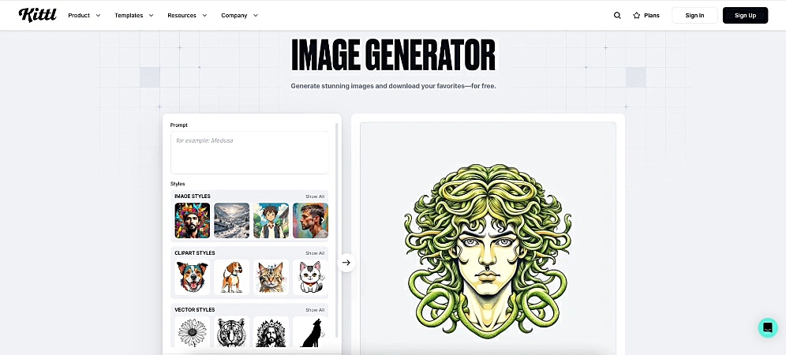Viewport: 786px width, 355px height.
Task: Click the Kittl logo
Action: point(38,15)
